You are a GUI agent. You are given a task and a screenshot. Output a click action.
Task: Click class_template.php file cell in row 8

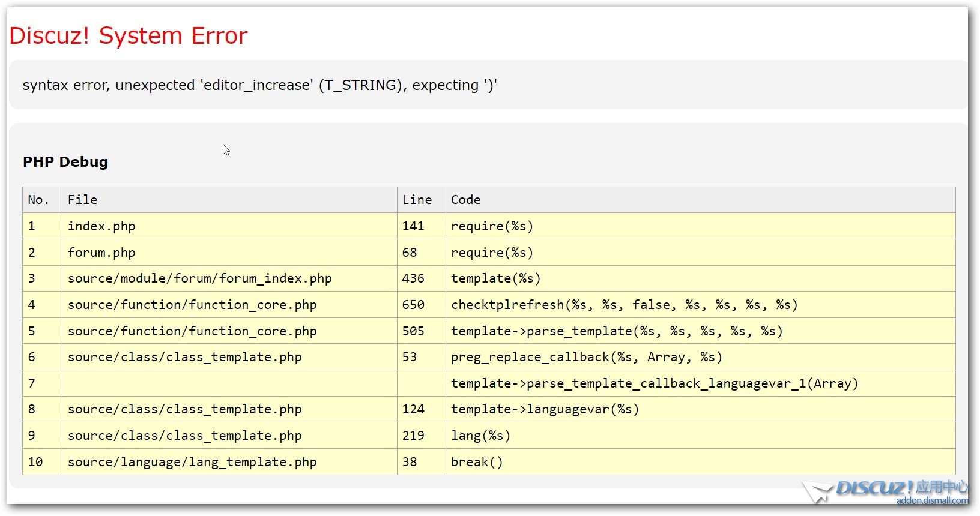pyautogui.click(x=229, y=409)
